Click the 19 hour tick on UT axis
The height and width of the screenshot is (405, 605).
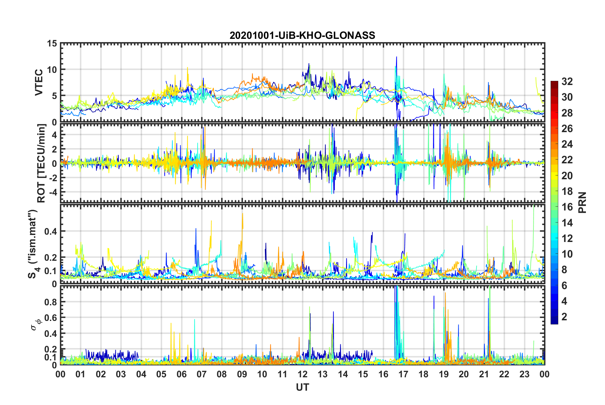pos(444,374)
